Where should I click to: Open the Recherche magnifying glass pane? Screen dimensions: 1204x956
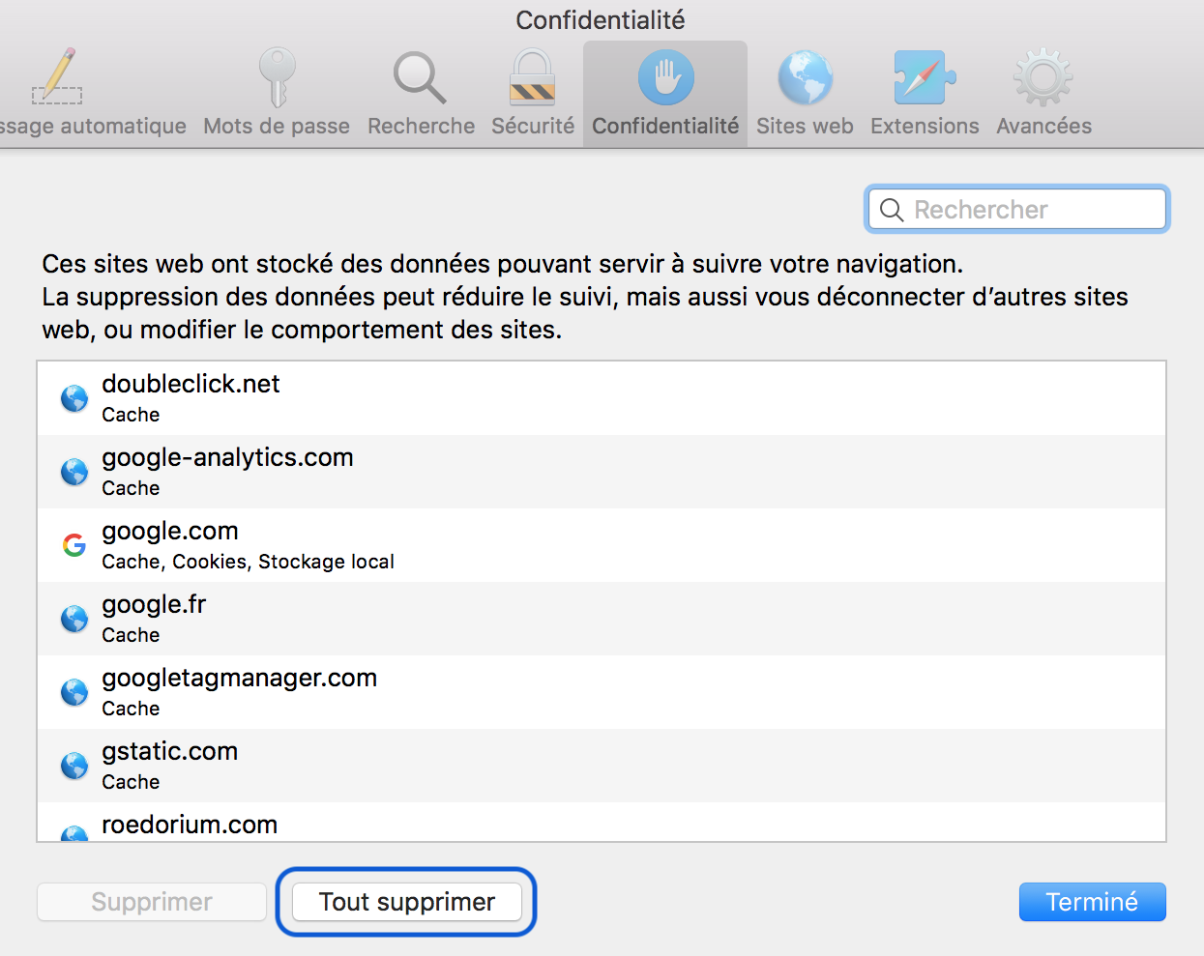(421, 78)
